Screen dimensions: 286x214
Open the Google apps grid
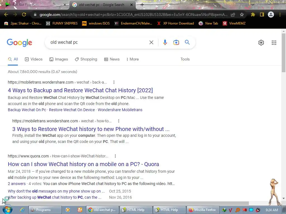click(x=274, y=43)
